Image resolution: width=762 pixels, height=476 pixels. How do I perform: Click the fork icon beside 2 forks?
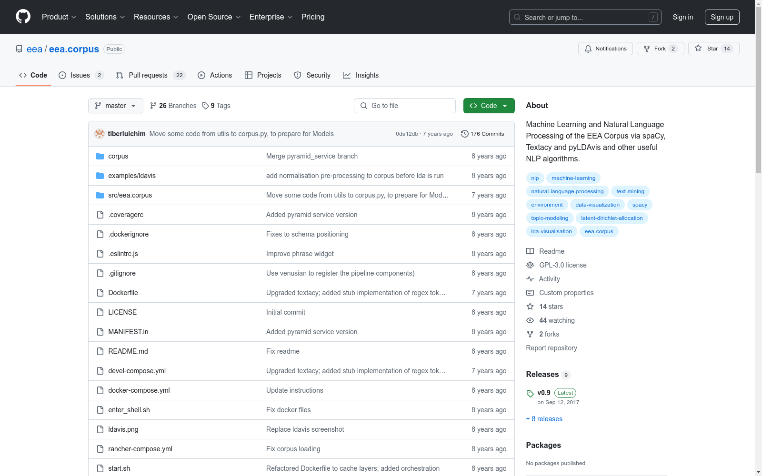(x=530, y=334)
